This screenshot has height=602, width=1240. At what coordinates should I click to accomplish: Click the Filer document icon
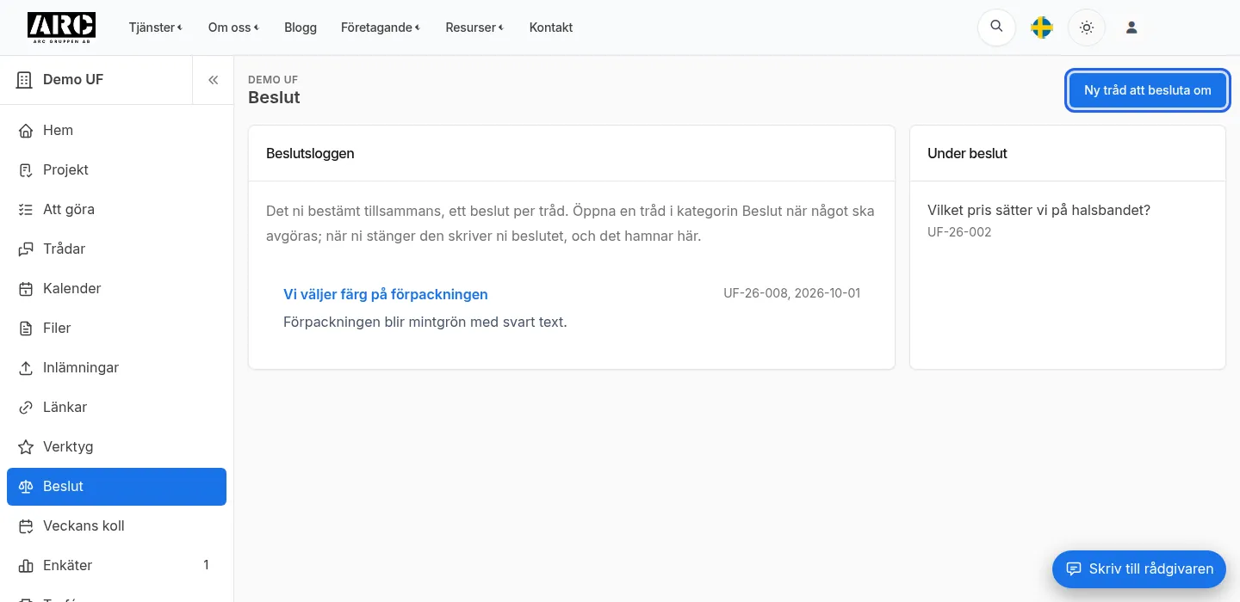(26, 329)
